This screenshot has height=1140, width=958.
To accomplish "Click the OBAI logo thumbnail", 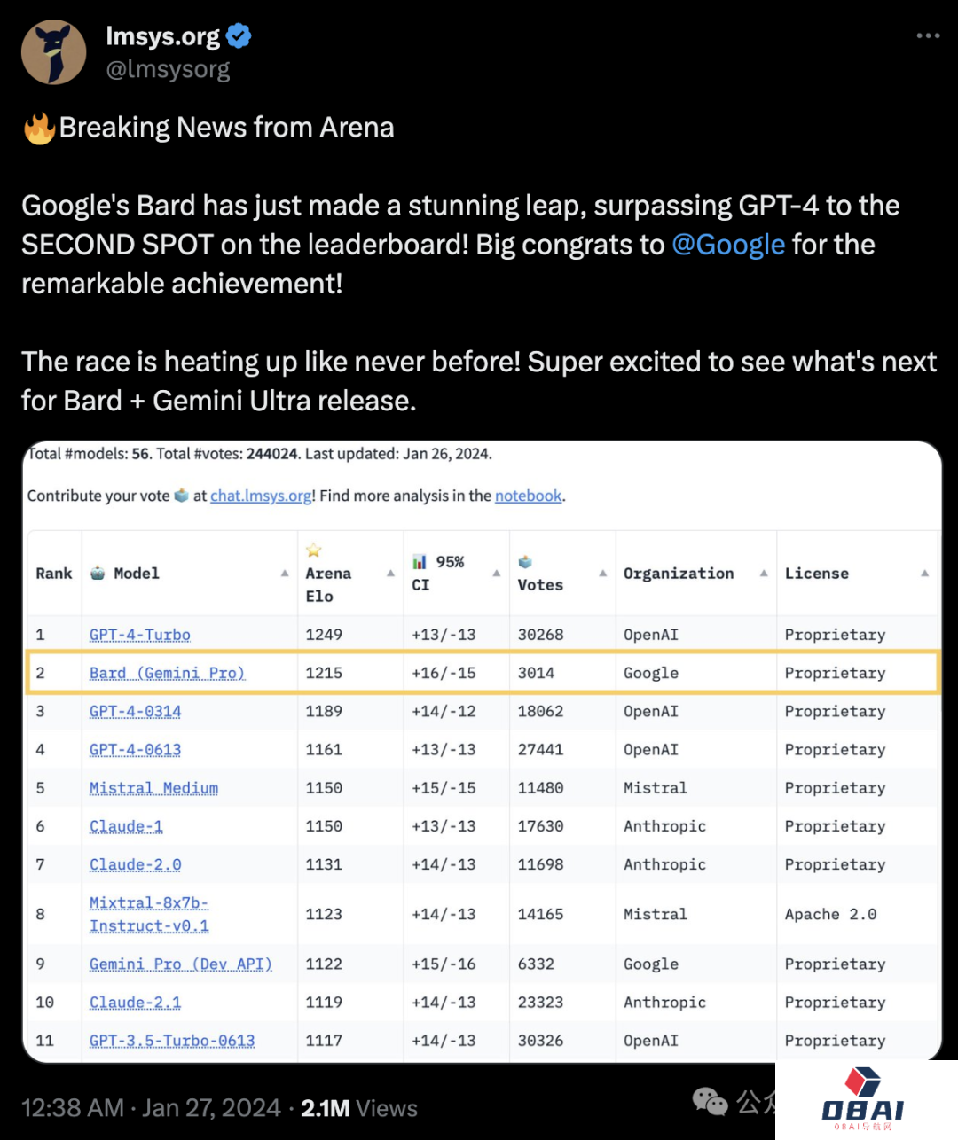I will 863,1100.
